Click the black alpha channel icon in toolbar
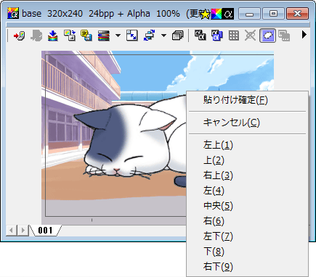Image resolution: width=316 pixels, height=277 pixels. coord(200,36)
